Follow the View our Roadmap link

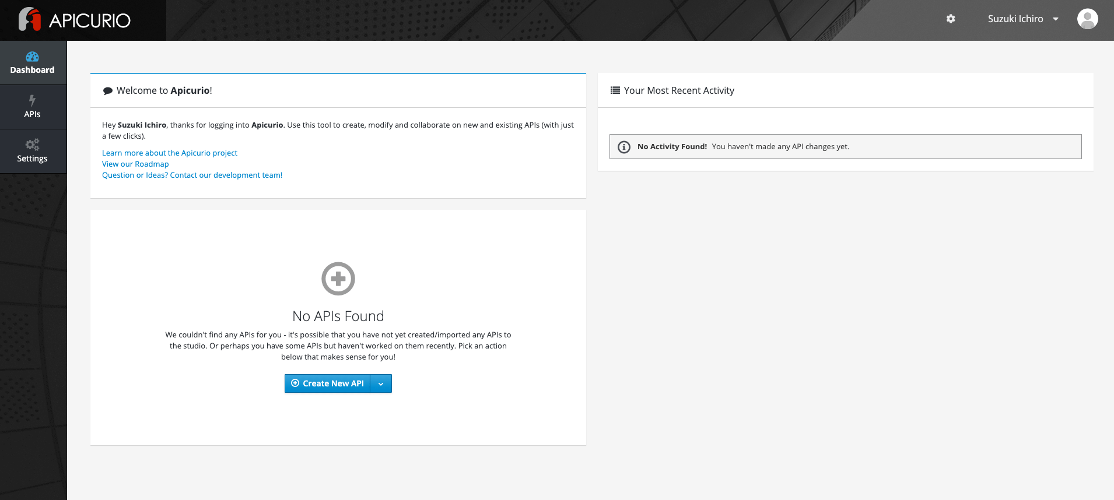(x=135, y=164)
